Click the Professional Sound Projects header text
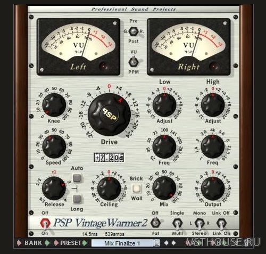 [x=134, y=9]
